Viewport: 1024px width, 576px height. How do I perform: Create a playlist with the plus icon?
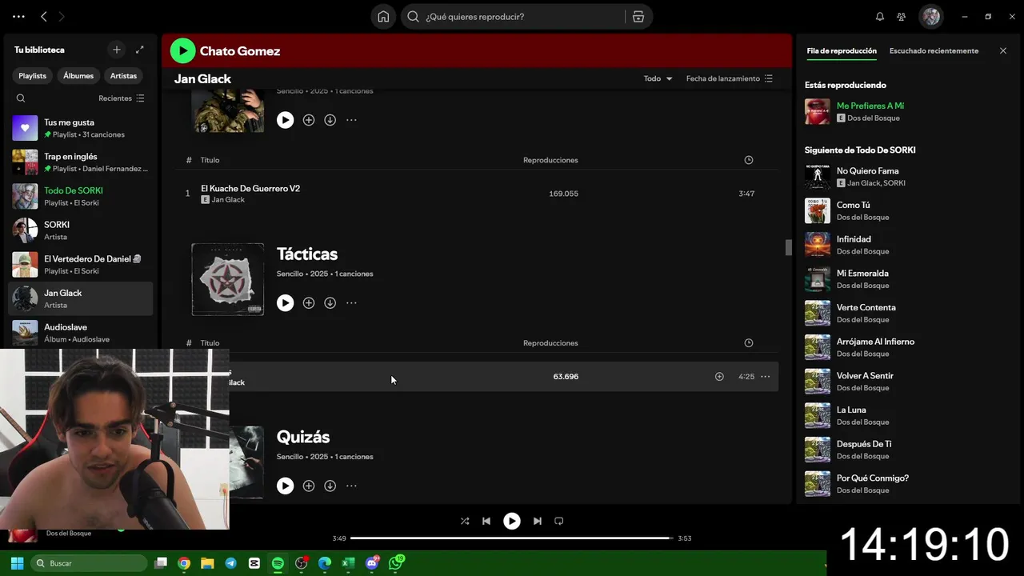click(117, 50)
